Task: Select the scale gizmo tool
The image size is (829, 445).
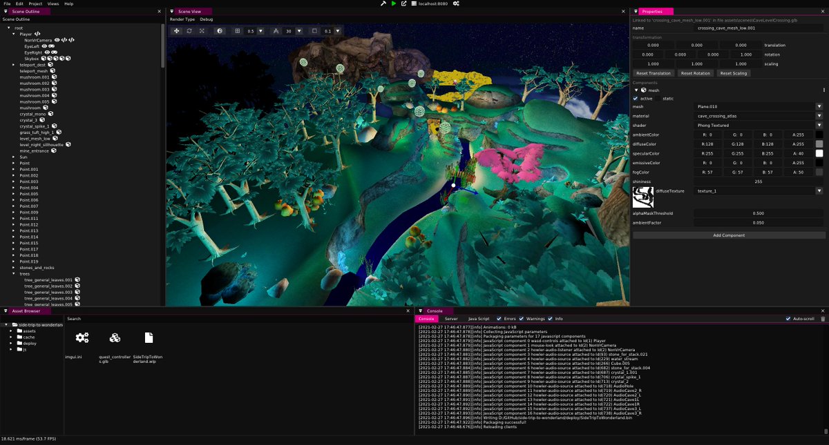Action: pos(202,31)
